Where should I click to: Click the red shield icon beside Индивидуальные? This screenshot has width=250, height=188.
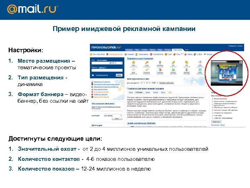point(107,54)
